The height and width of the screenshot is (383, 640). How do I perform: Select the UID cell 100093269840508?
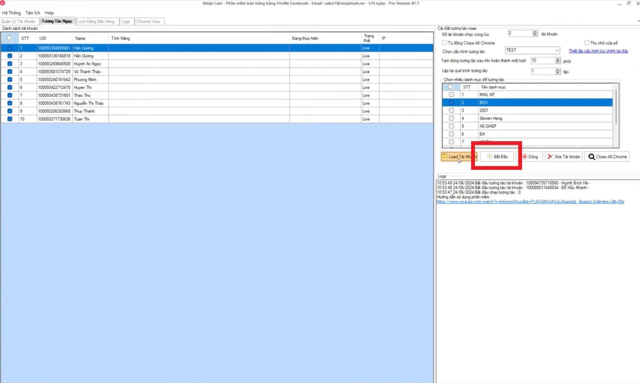(55, 64)
